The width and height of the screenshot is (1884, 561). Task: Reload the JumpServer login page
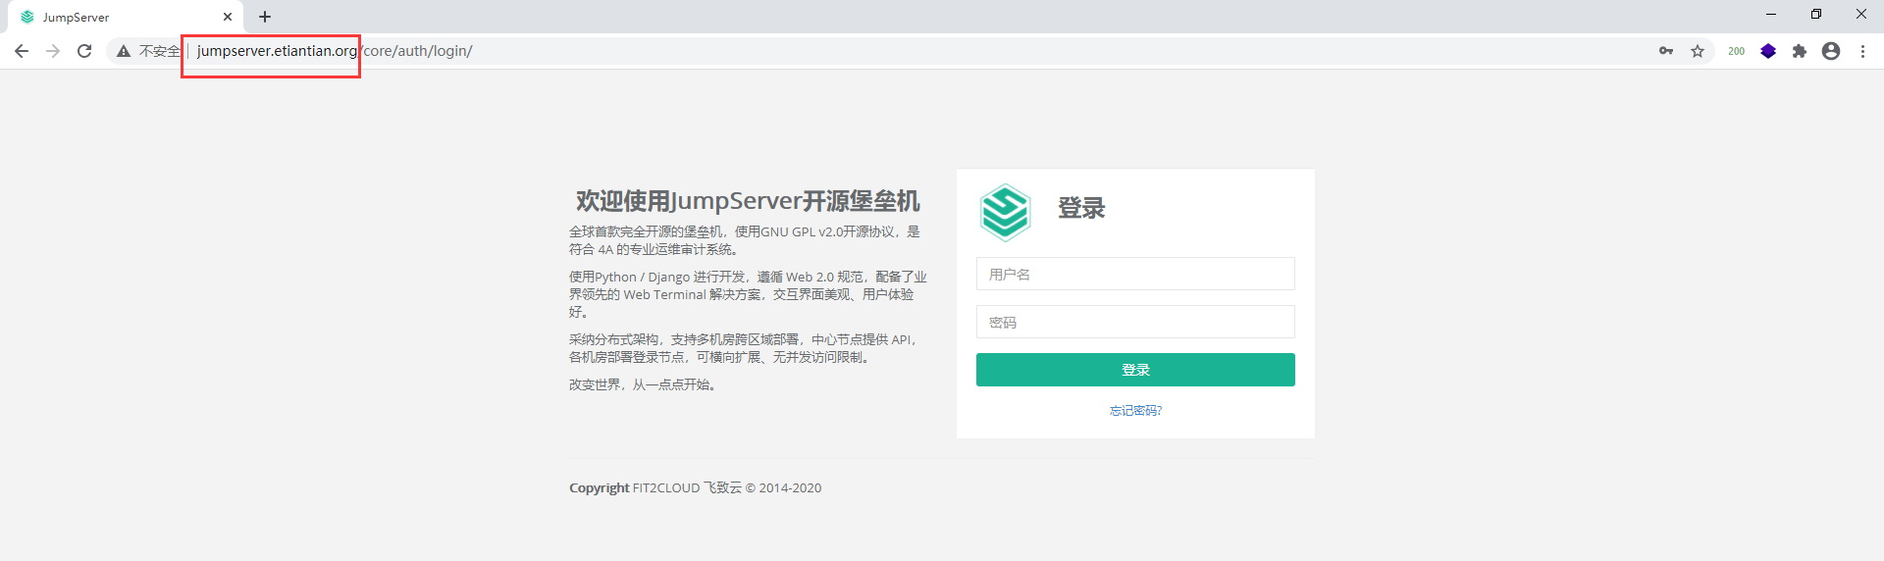click(x=84, y=51)
